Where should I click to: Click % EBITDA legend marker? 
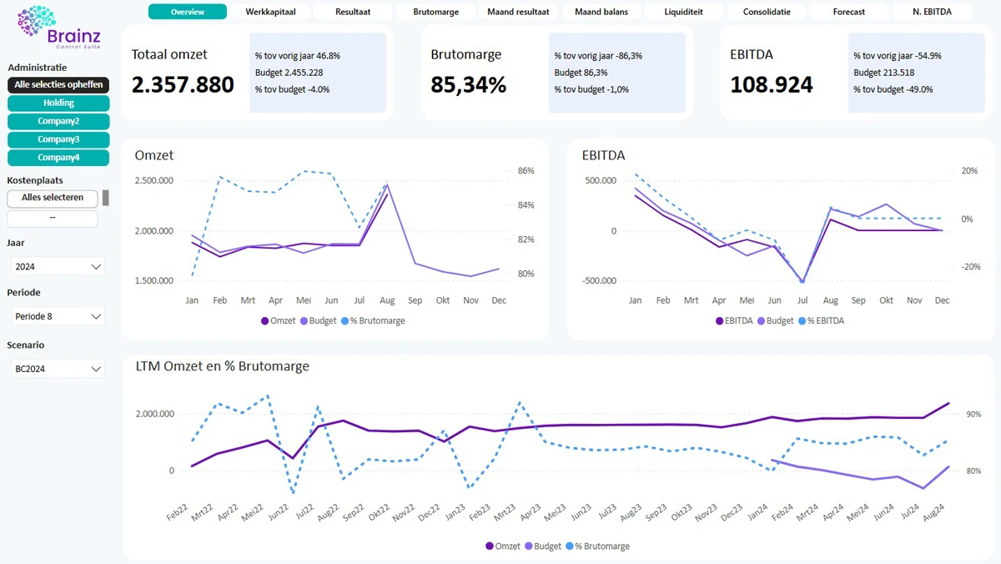[804, 321]
